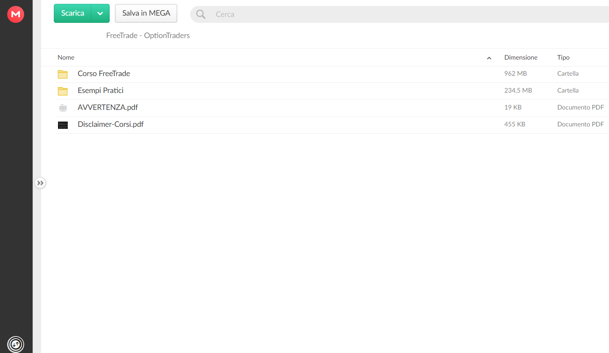The image size is (609, 353).
Task: Click the Corso FreeTrade folder icon
Action: pos(63,74)
